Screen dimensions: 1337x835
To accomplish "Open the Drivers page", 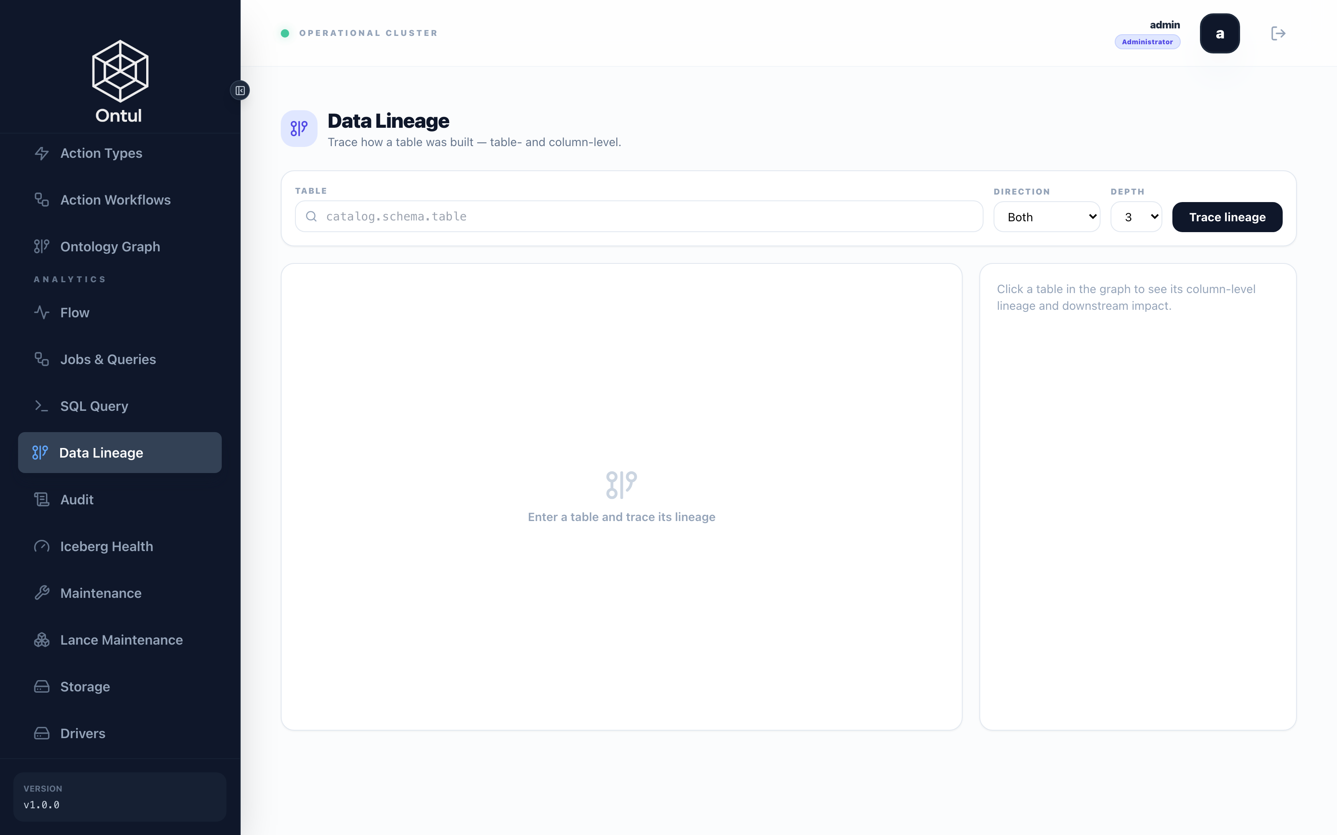I will pos(120,734).
